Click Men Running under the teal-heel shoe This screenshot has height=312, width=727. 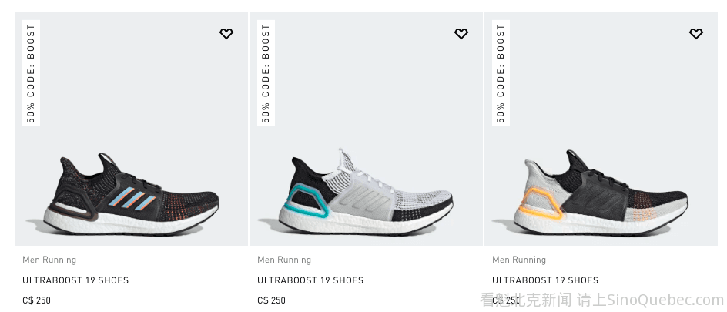pos(284,260)
